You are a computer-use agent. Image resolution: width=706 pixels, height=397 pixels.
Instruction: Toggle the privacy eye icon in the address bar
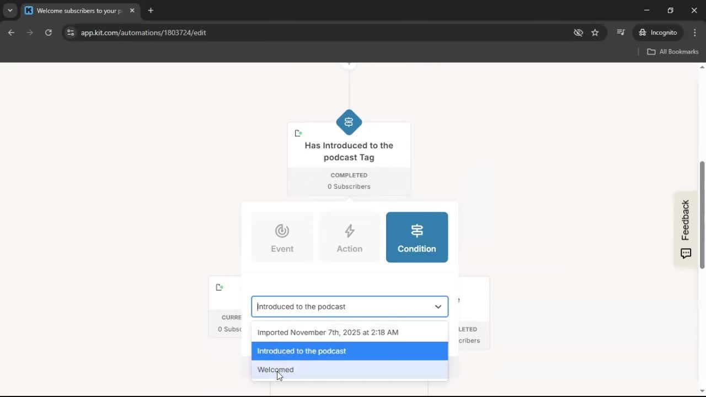(578, 33)
